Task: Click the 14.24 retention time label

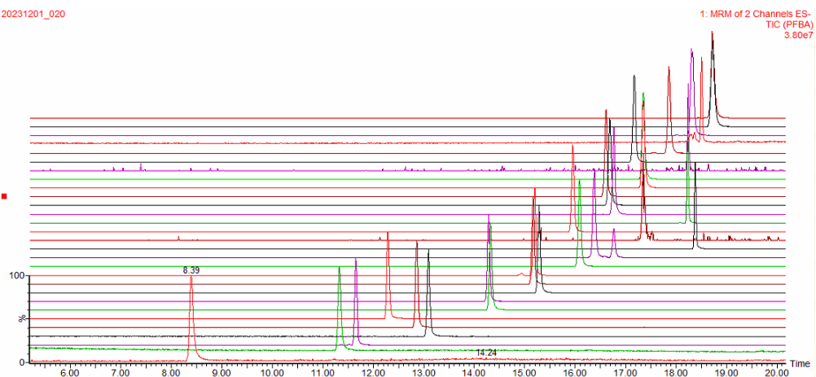Action: tap(486, 353)
